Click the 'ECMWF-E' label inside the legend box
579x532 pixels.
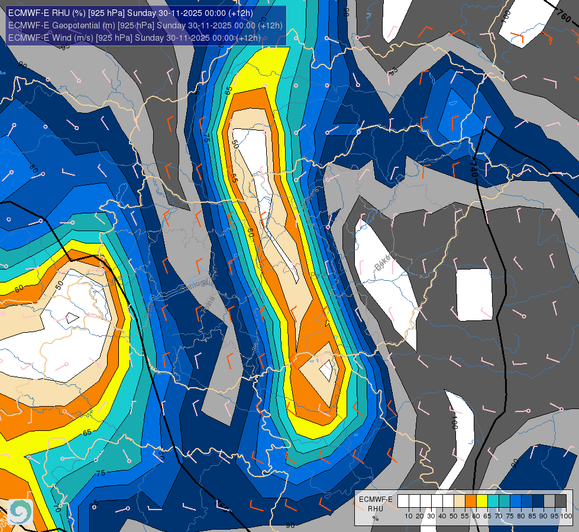[376, 499]
